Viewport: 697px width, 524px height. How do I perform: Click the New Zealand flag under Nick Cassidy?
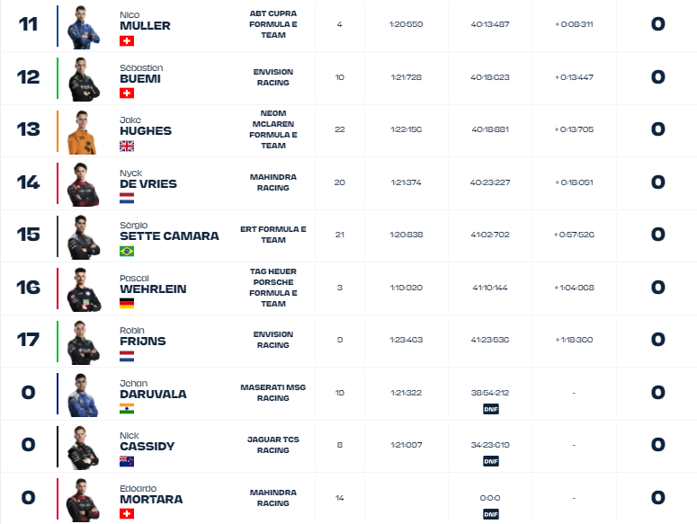pos(127,461)
